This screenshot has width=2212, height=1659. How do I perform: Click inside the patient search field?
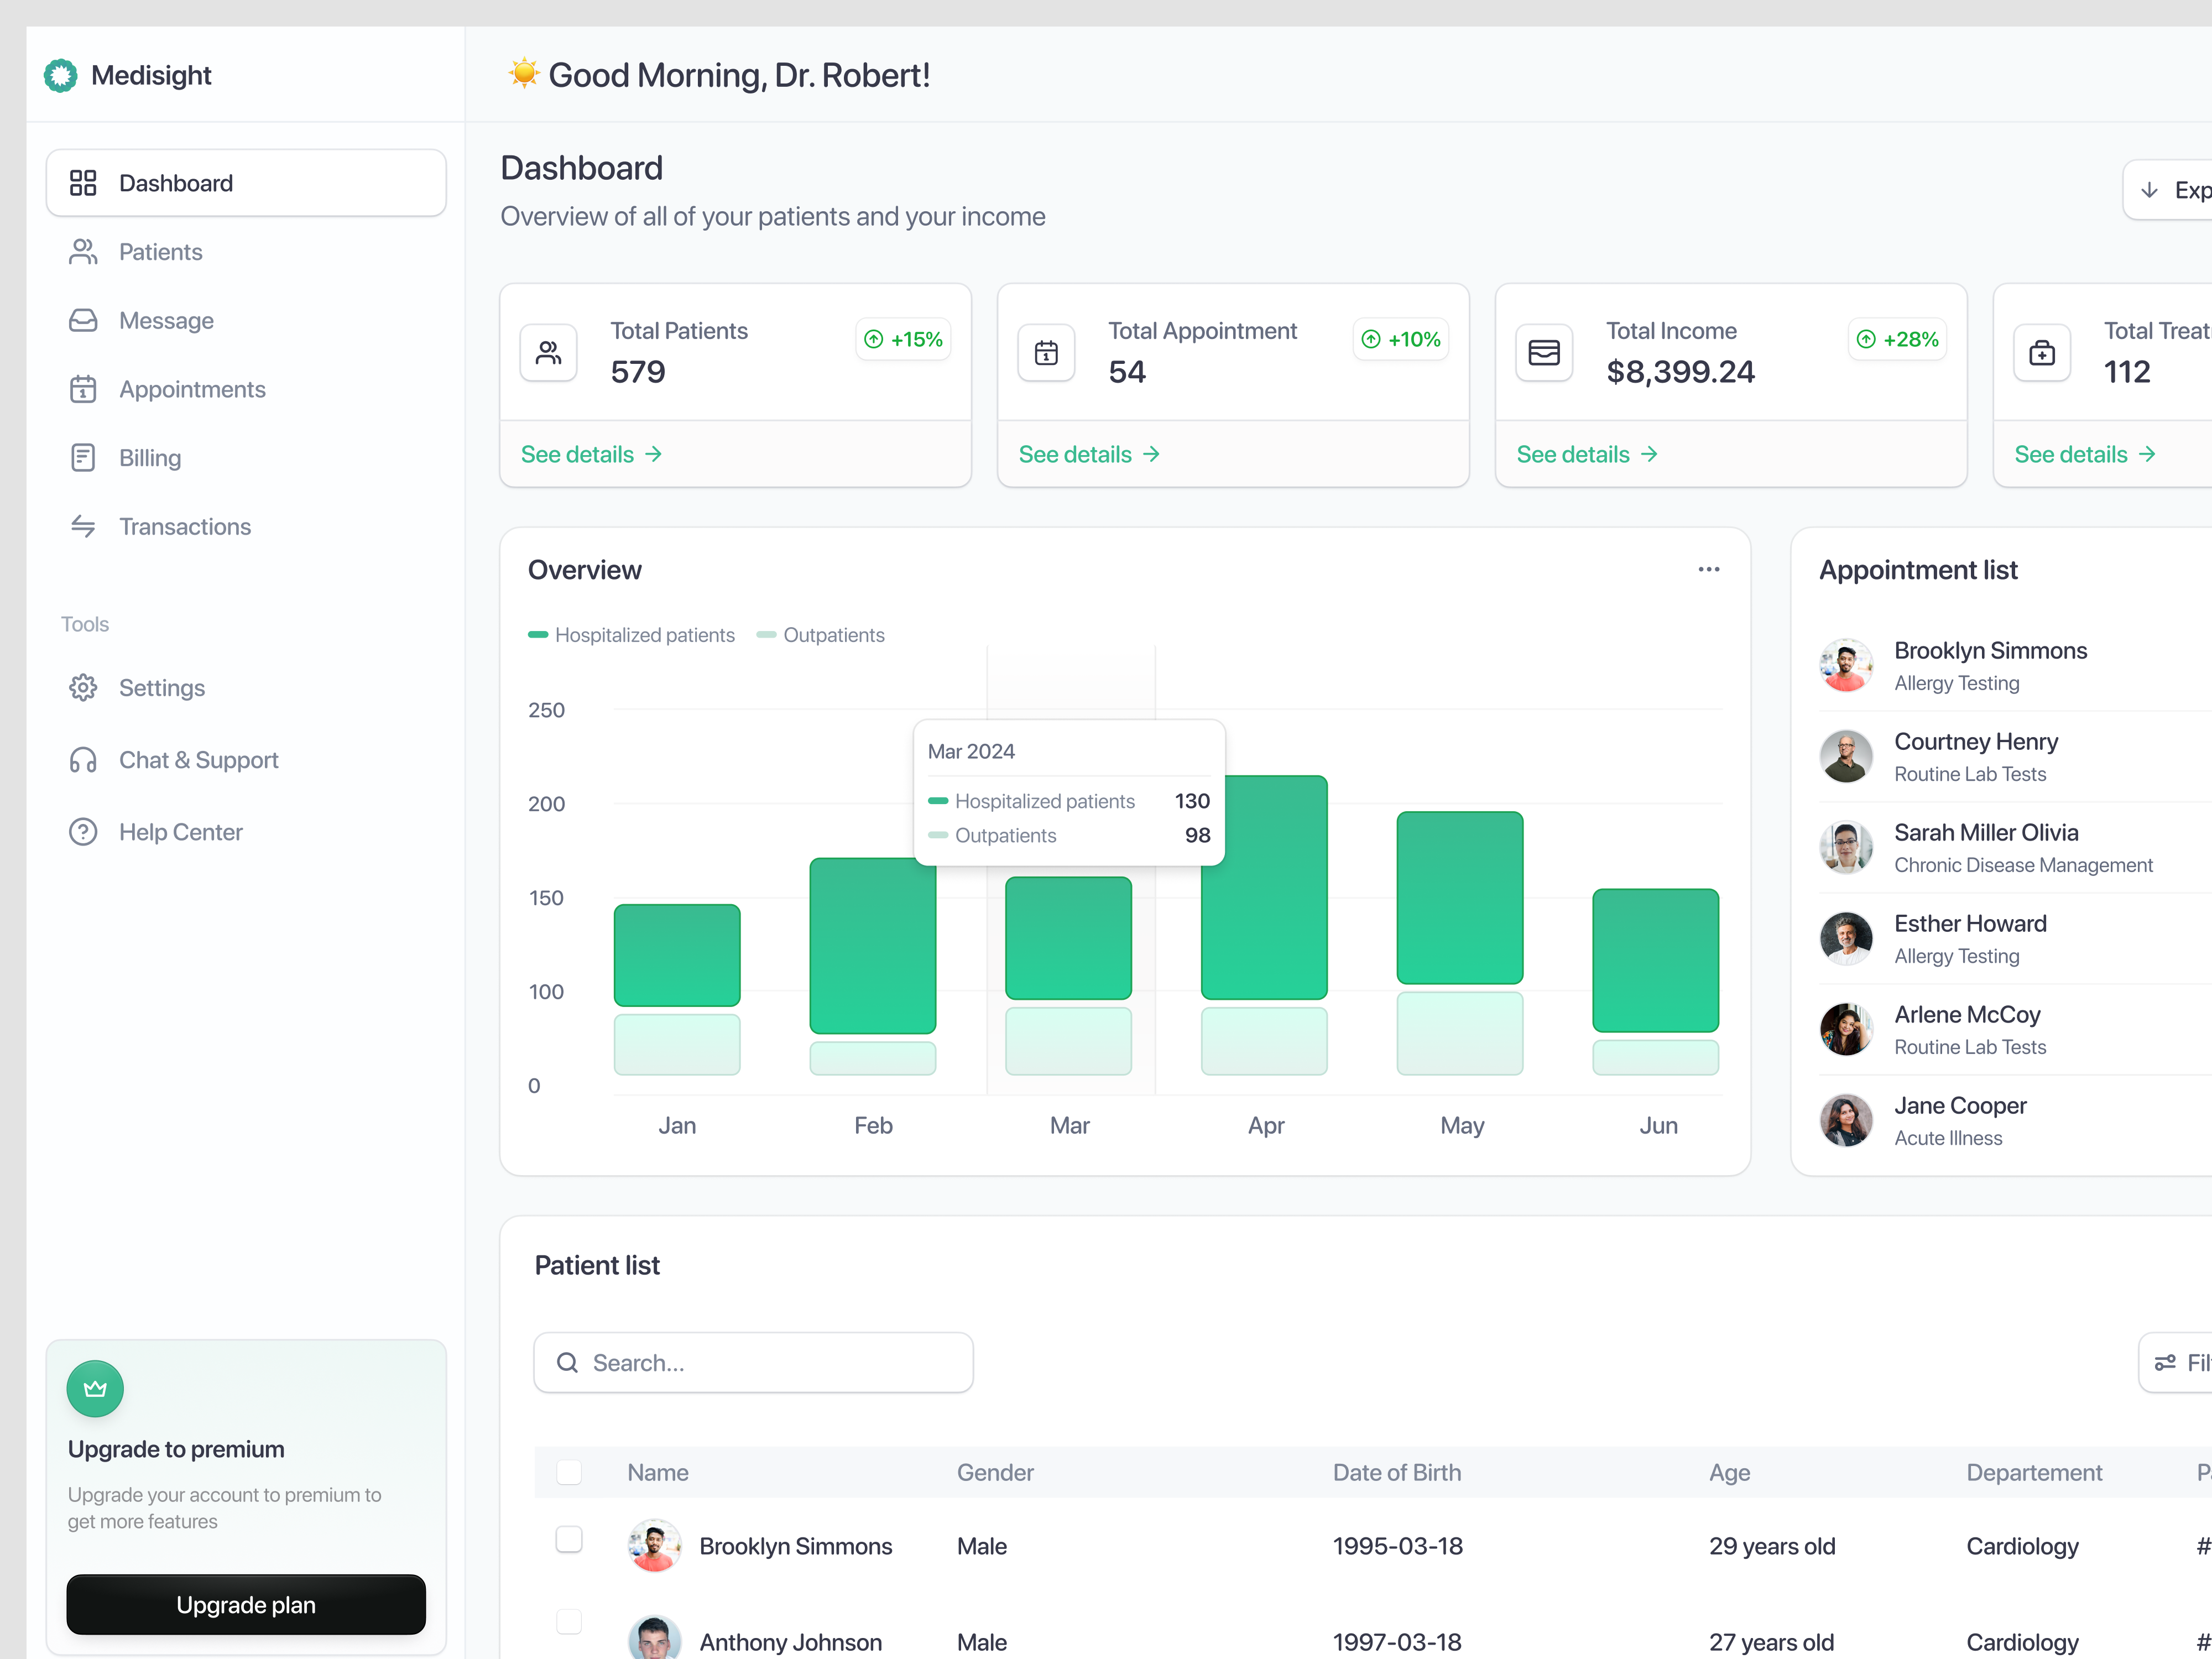(753, 1362)
